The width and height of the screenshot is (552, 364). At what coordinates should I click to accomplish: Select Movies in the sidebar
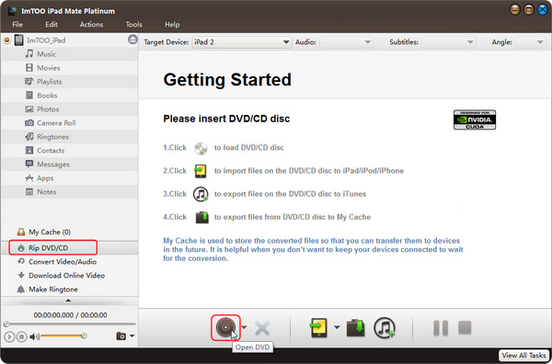coord(69,68)
